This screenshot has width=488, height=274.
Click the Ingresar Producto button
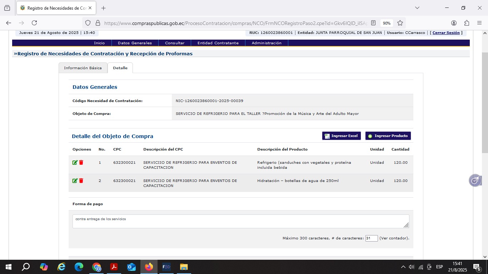click(x=388, y=136)
